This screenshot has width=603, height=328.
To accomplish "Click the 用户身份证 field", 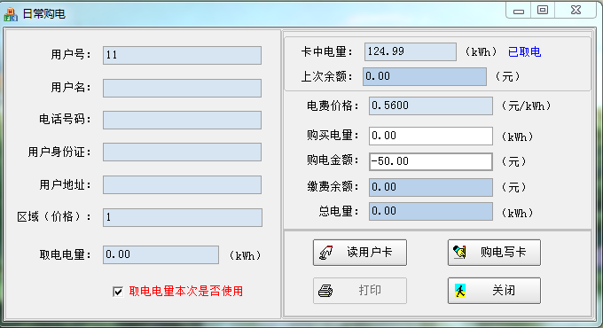I will (x=183, y=152).
